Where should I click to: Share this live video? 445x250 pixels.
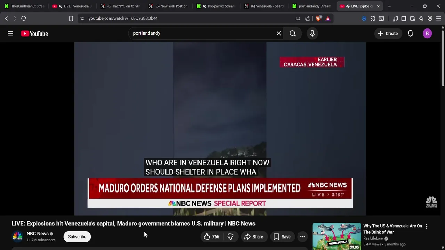point(253,237)
